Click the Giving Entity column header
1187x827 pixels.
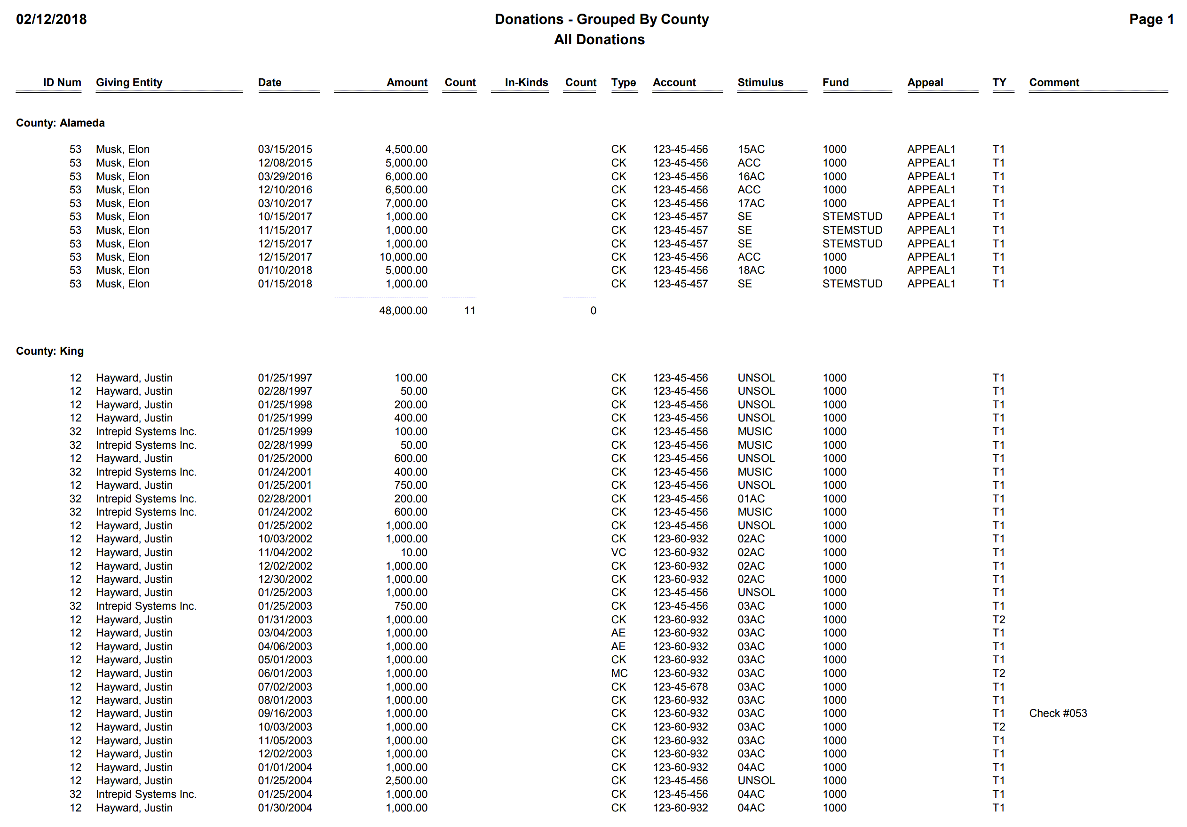[x=129, y=83]
